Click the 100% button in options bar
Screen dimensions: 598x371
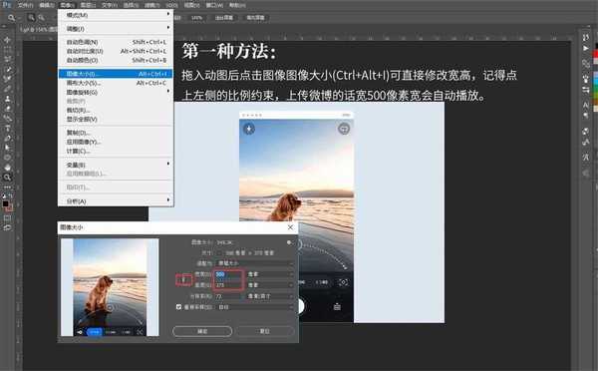point(196,18)
